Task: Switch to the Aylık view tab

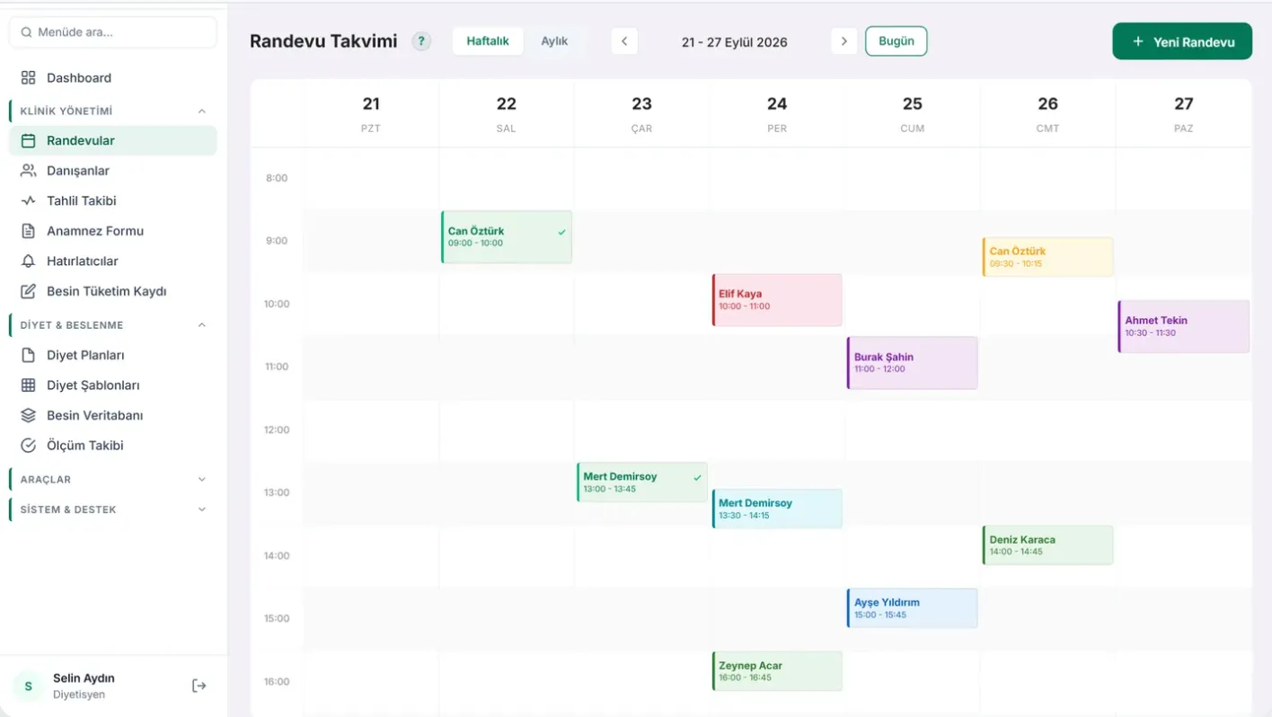Action: (x=554, y=41)
